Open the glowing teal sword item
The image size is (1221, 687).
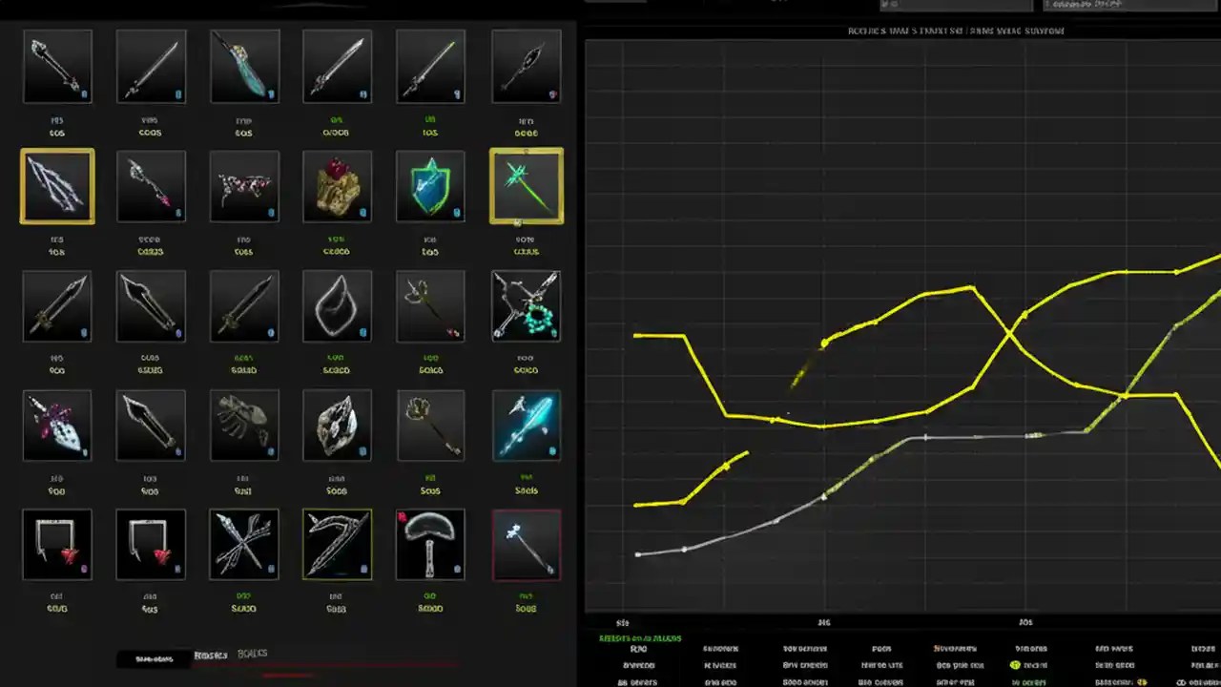(x=526, y=425)
